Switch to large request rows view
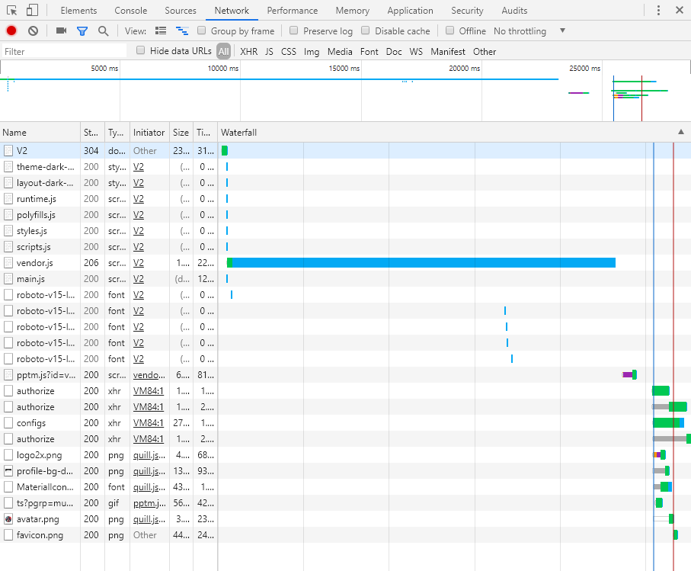 (x=161, y=30)
